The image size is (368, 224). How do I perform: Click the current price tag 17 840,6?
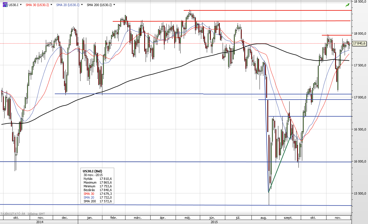(359, 43)
